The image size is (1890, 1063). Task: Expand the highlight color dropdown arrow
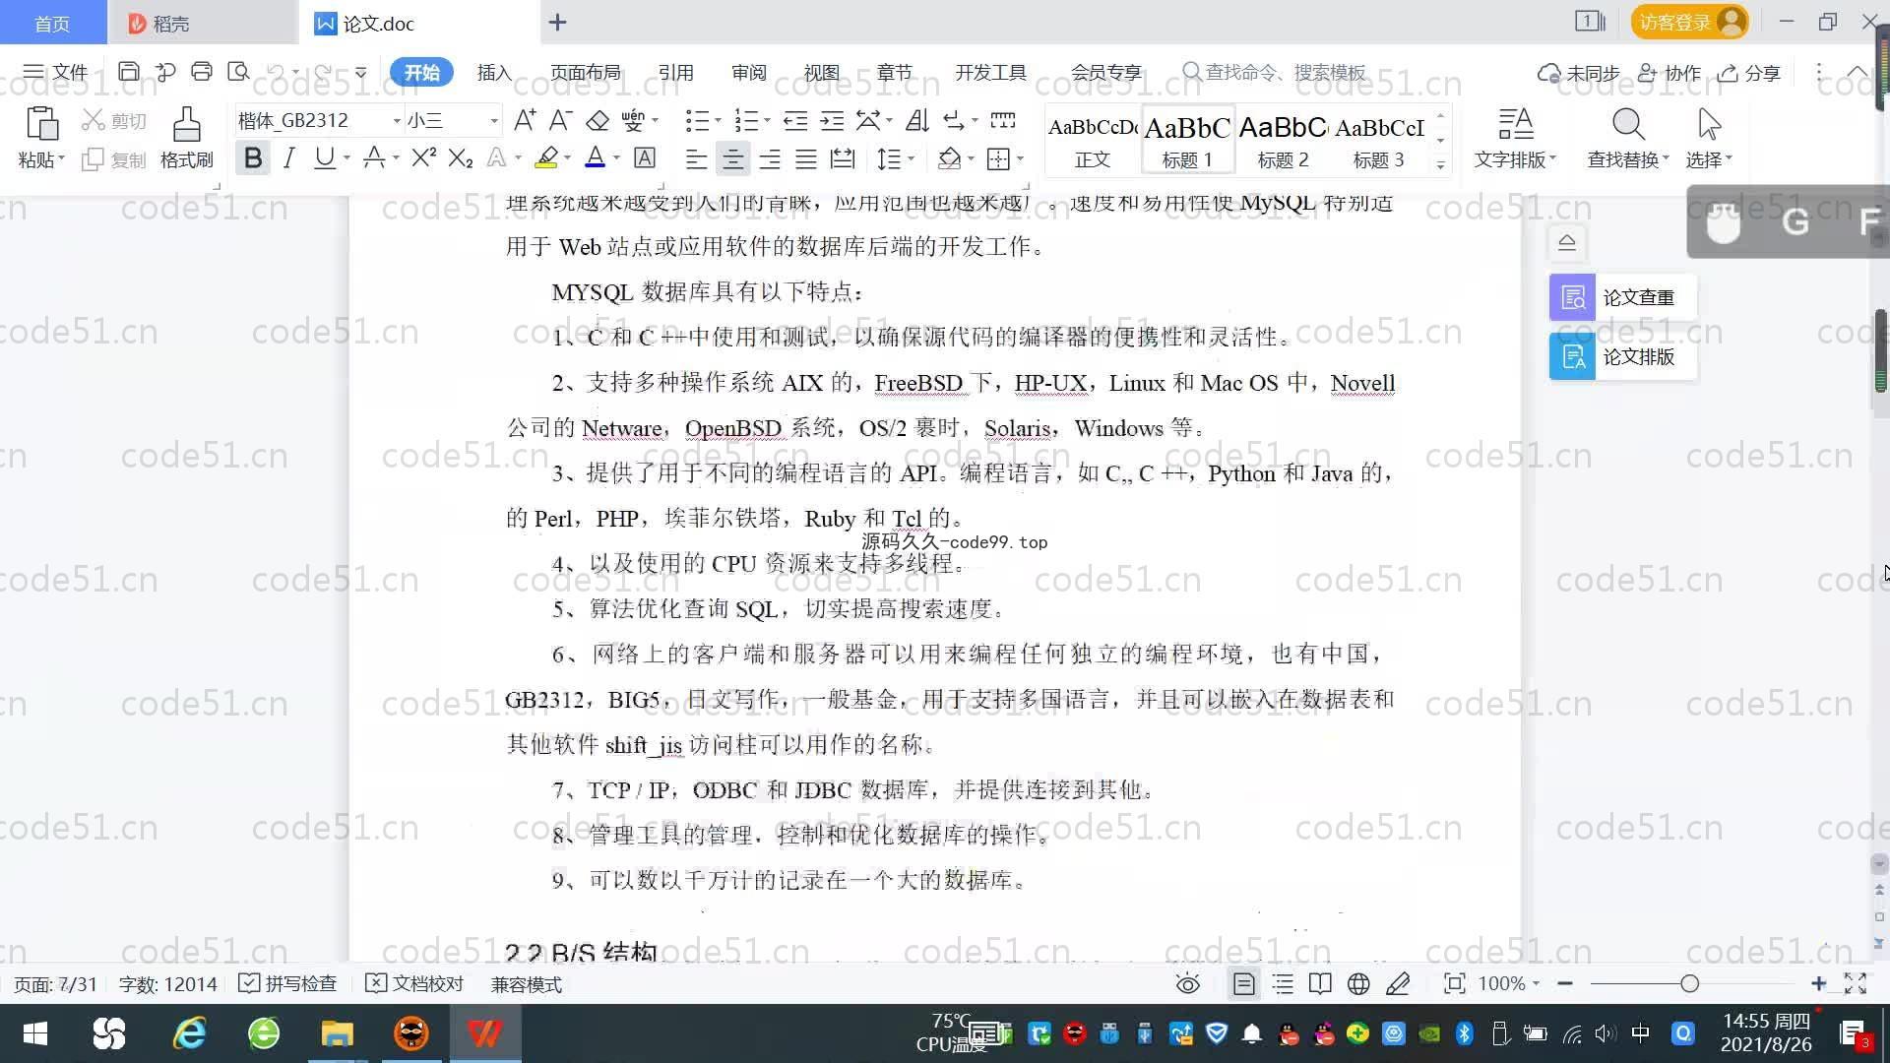tap(567, 158)
